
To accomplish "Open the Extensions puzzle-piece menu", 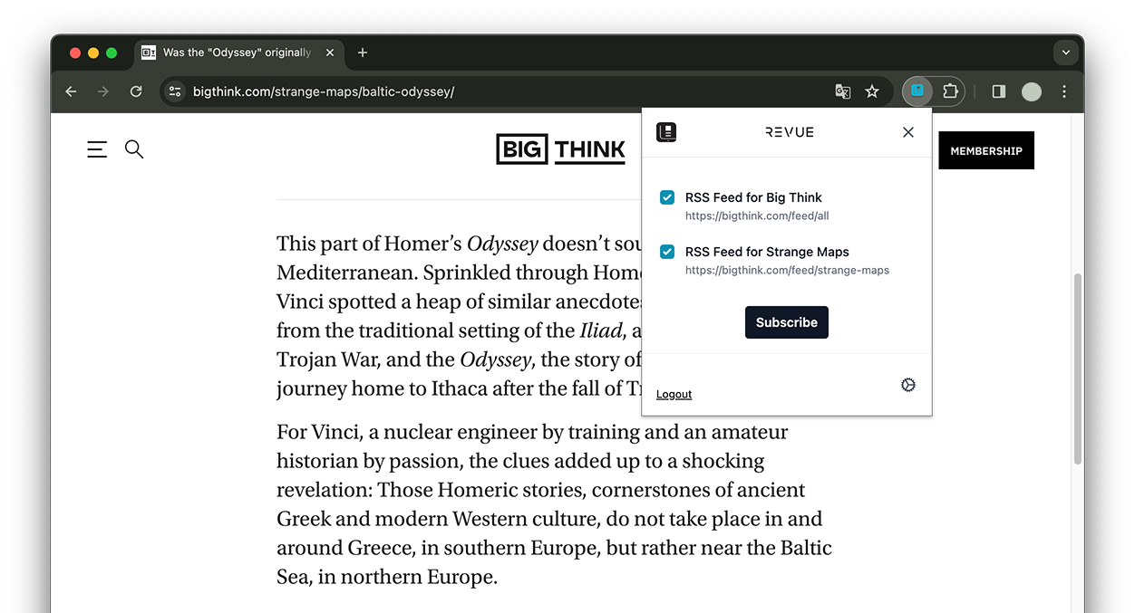I will (950, 91).
